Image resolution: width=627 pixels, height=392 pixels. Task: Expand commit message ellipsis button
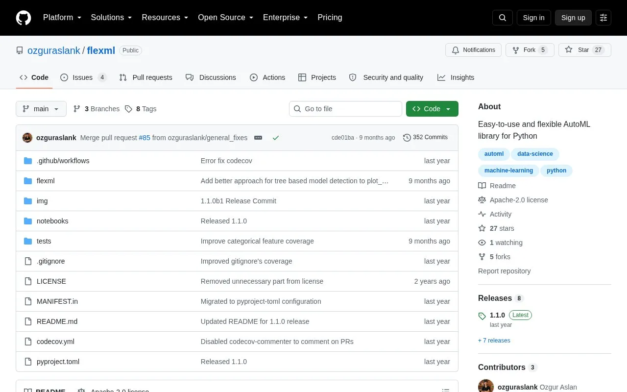(258, 138)
